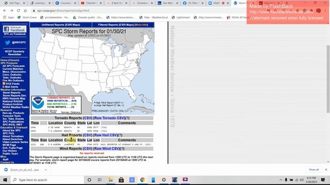This screenshot has height=185, width=330.
Task: Click the Cortana circle icon on taskbar
Action: [x=89, y=180]
